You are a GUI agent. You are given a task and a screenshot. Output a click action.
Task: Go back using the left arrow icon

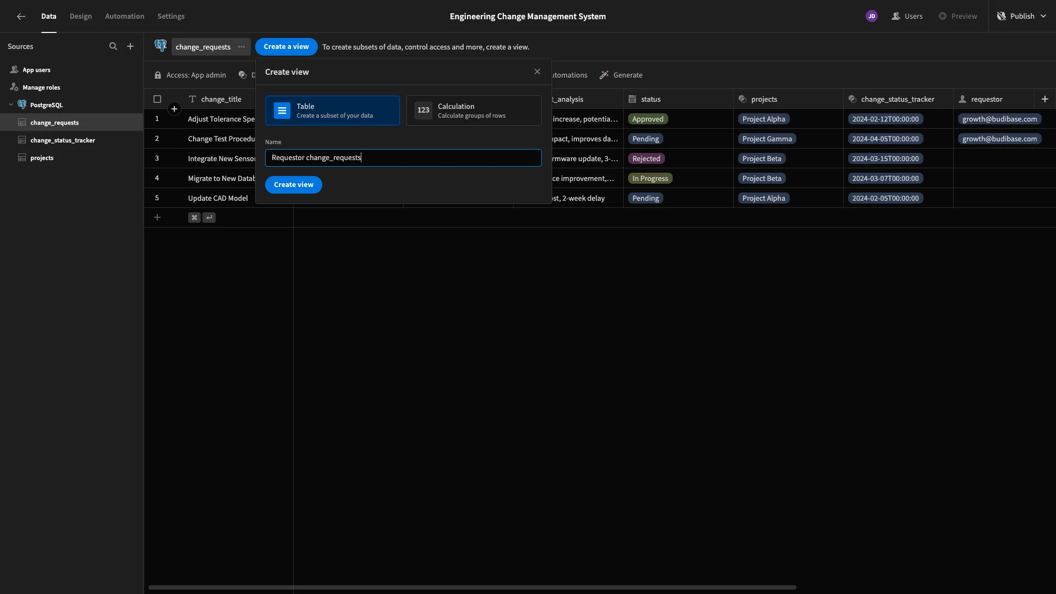click(x=21, y=16)
